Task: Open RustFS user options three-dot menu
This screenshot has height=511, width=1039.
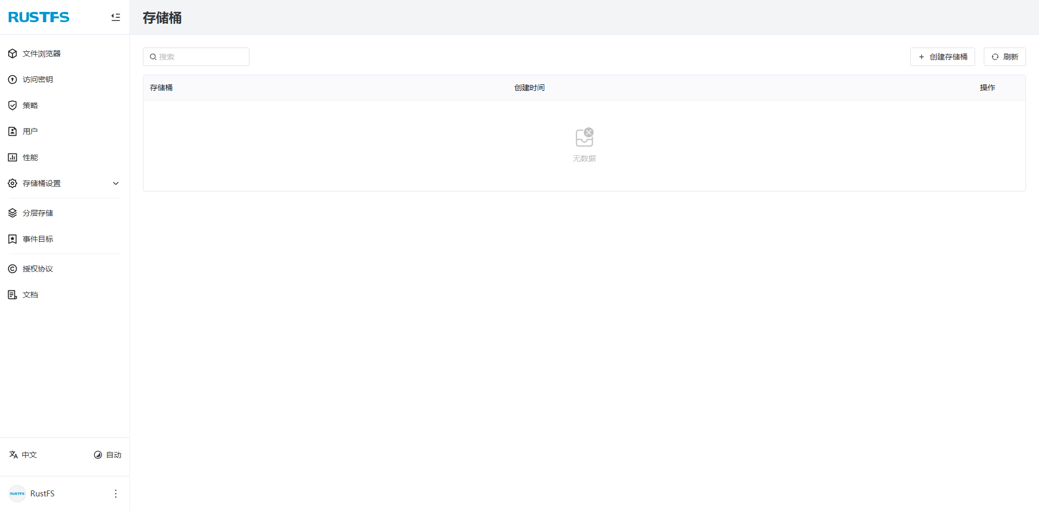Action: point(116,494)
